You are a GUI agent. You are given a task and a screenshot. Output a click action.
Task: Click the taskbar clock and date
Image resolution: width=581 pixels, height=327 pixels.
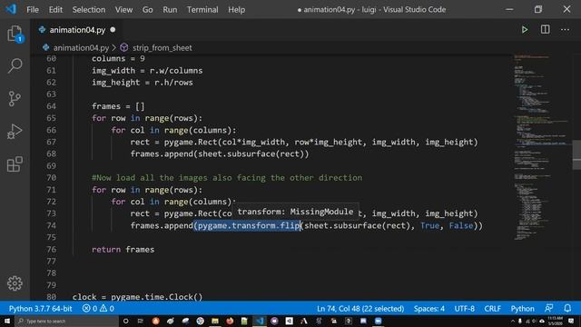click(555, 321)
